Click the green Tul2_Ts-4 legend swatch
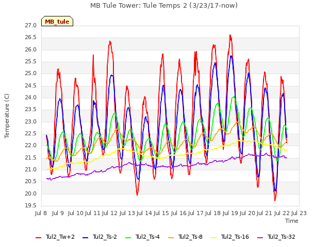 tap(128, 238)
